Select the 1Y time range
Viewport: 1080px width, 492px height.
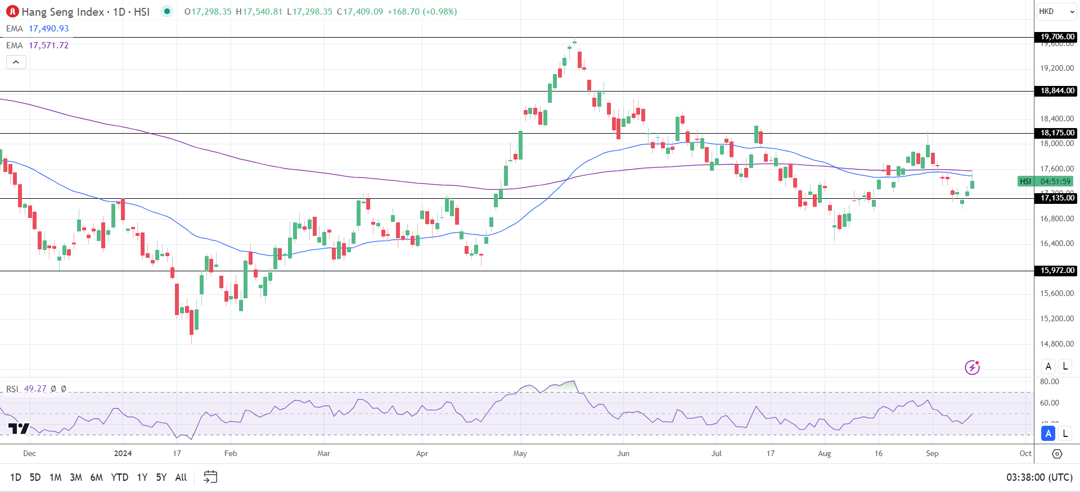(142, 477)
